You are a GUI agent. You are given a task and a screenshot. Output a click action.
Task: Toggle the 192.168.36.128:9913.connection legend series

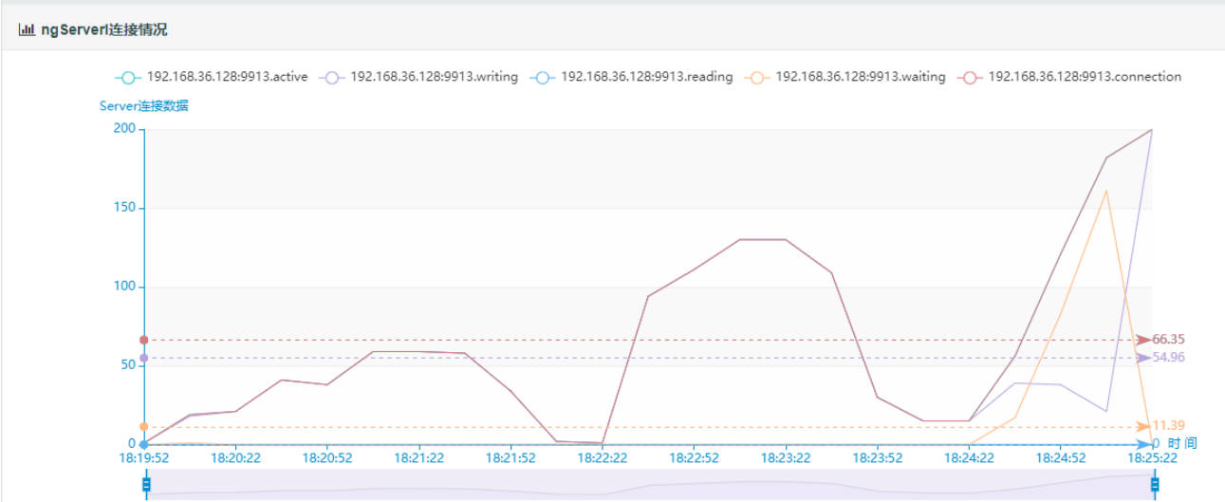1069,77
